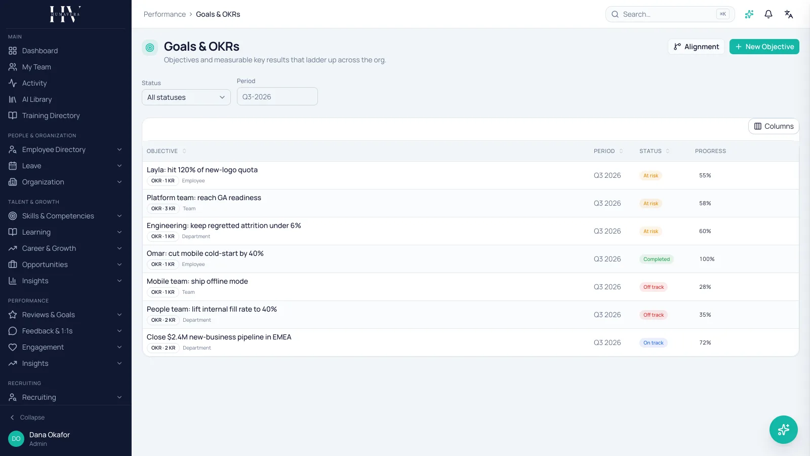This screenshot has height=456, width=810.
Task: Click the Recruiting person-search icon
Action: coord(13,397)
